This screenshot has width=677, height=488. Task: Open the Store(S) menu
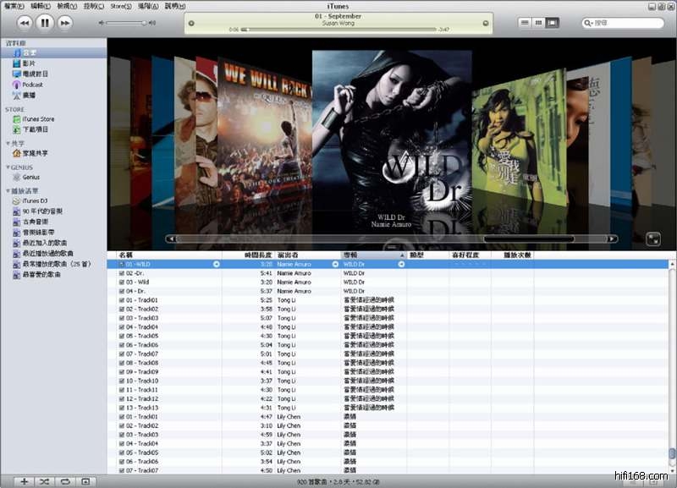[121, 6]
